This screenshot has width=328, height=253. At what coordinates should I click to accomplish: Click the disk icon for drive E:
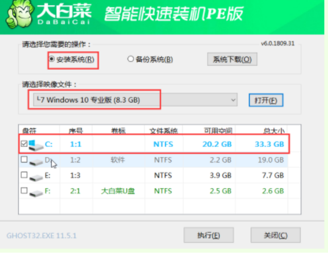point(36,176)
